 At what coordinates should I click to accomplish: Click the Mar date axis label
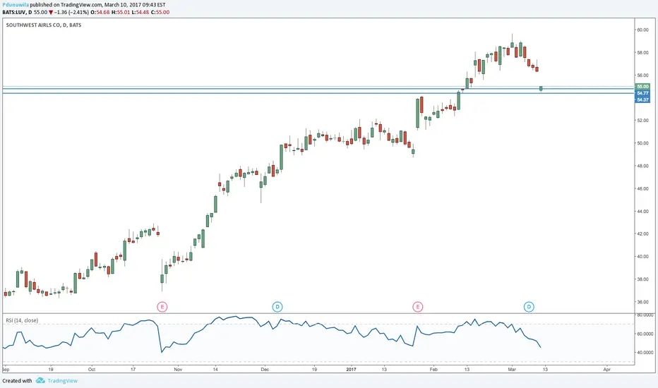coord(512,370)
